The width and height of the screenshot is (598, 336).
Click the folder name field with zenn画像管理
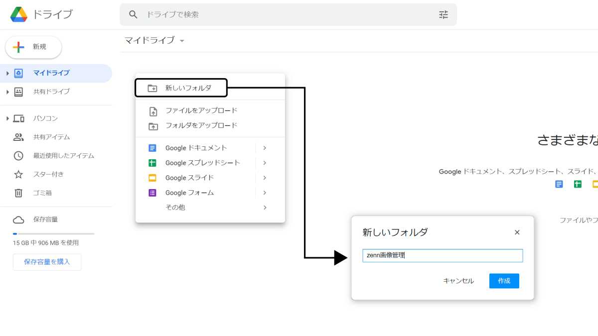pos(443,255)
